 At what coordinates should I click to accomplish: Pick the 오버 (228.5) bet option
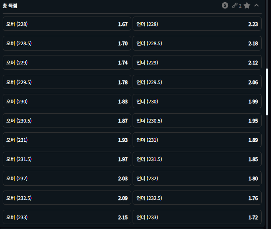tap(67, 43)
